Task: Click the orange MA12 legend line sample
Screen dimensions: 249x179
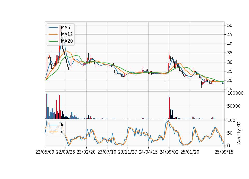Action: click(x=53, y=34)
